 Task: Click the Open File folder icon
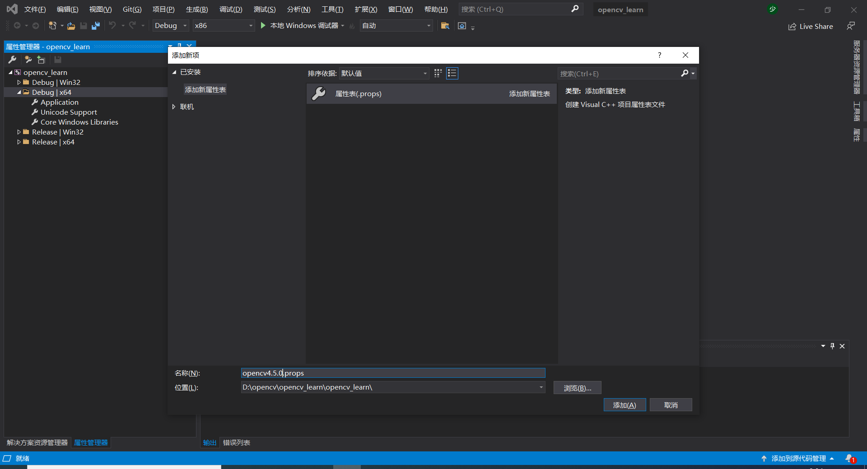click(x=71, y=26)
